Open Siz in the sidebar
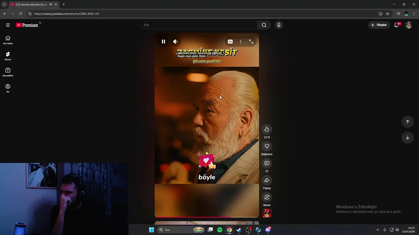 [8, 88]
